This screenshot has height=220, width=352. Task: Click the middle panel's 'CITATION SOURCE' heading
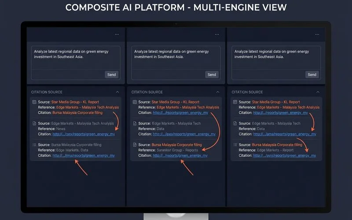pyautogui.click(x=147, y=92)
